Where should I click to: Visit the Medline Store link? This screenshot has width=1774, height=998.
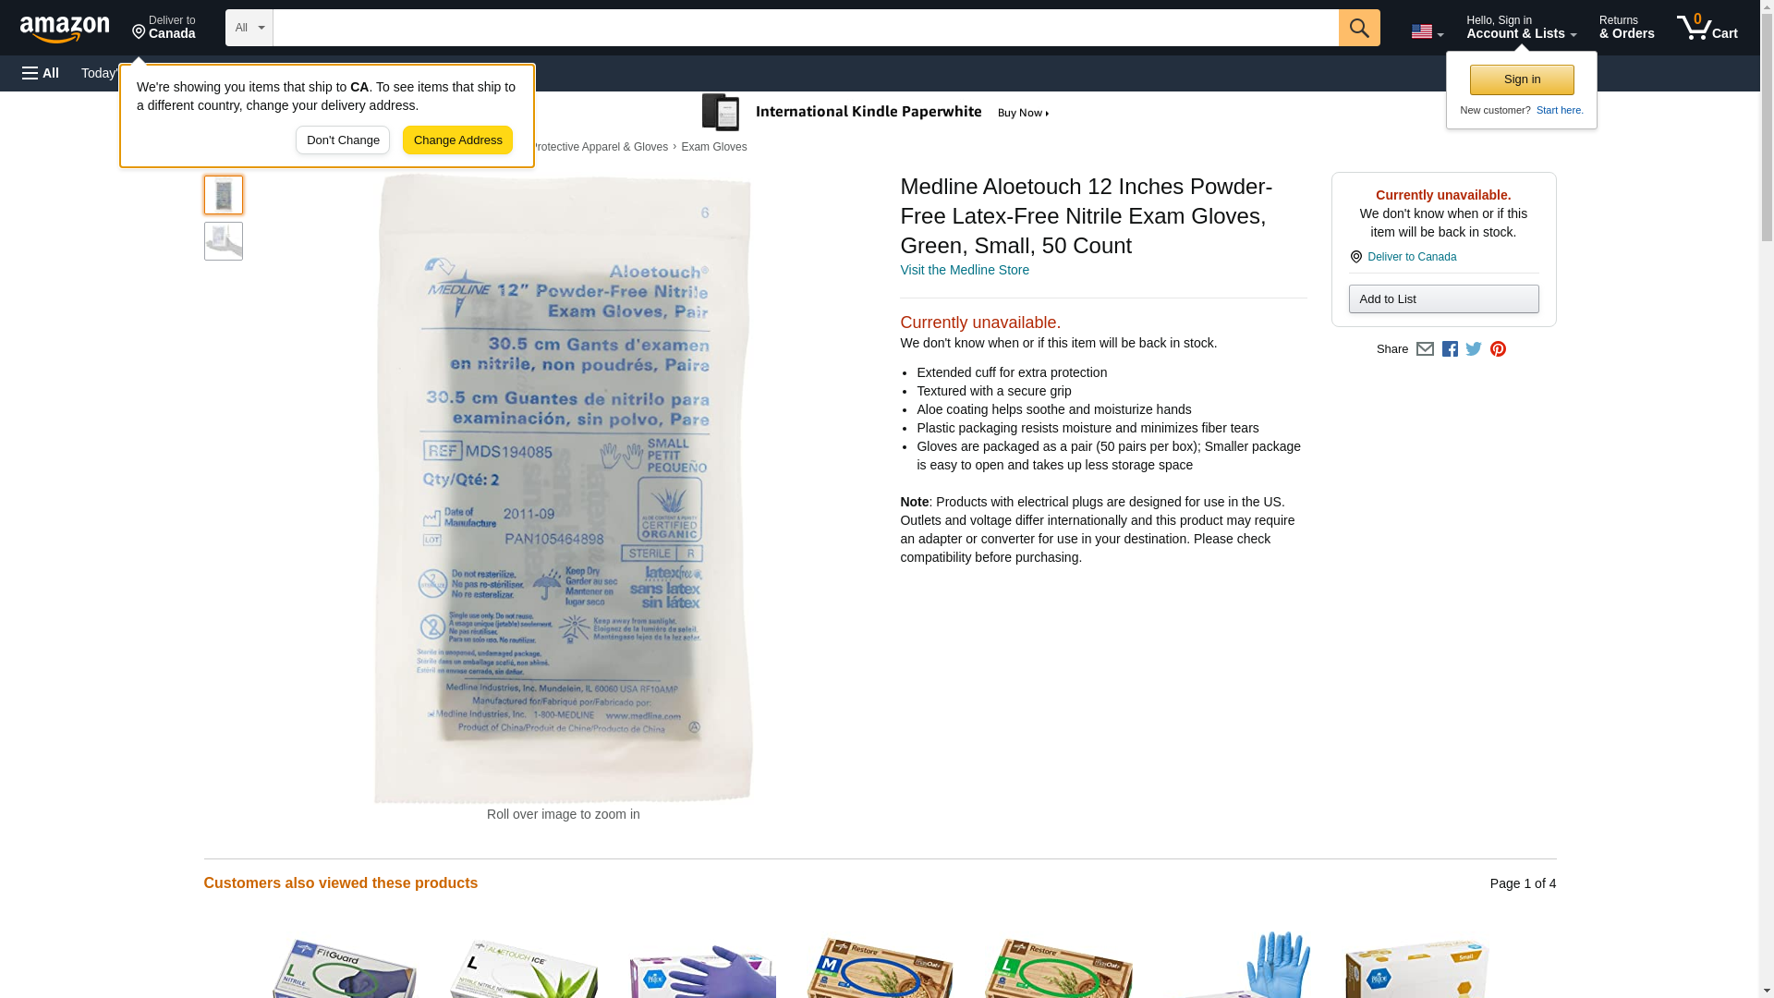coord(964,270)
